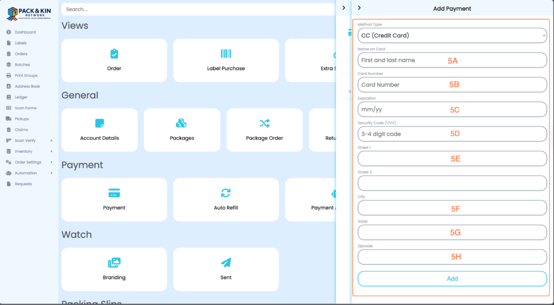Click the Pack & Kin Network logo

(29, 13)
